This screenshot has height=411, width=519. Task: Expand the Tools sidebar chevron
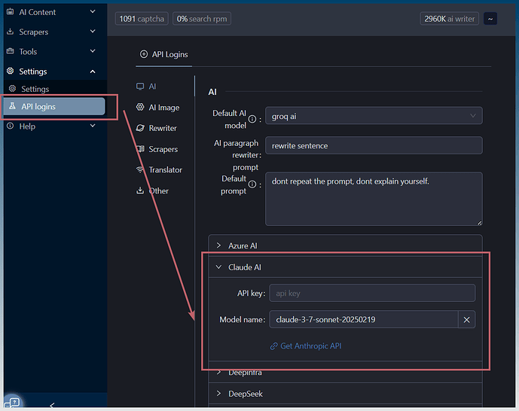pos(93,51)
